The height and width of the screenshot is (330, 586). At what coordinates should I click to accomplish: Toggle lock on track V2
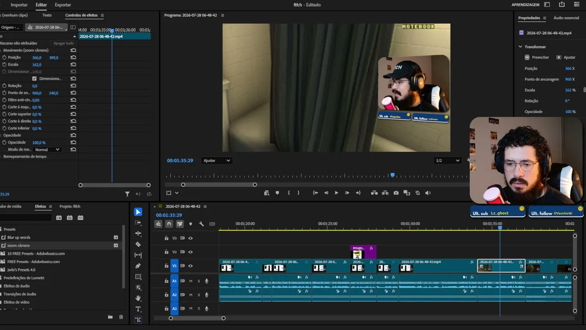[167, 252]
